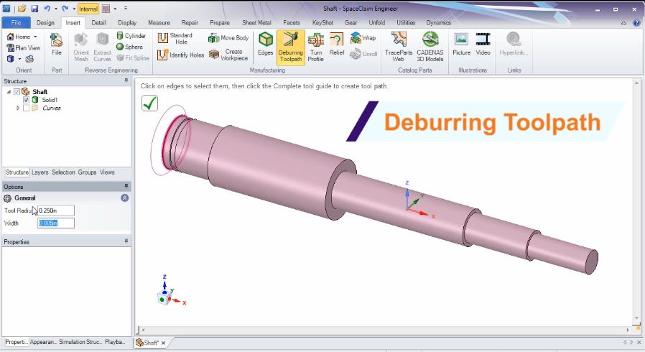Click the Width input field
This screenshot has height=352, width=645.
(56, 223)
